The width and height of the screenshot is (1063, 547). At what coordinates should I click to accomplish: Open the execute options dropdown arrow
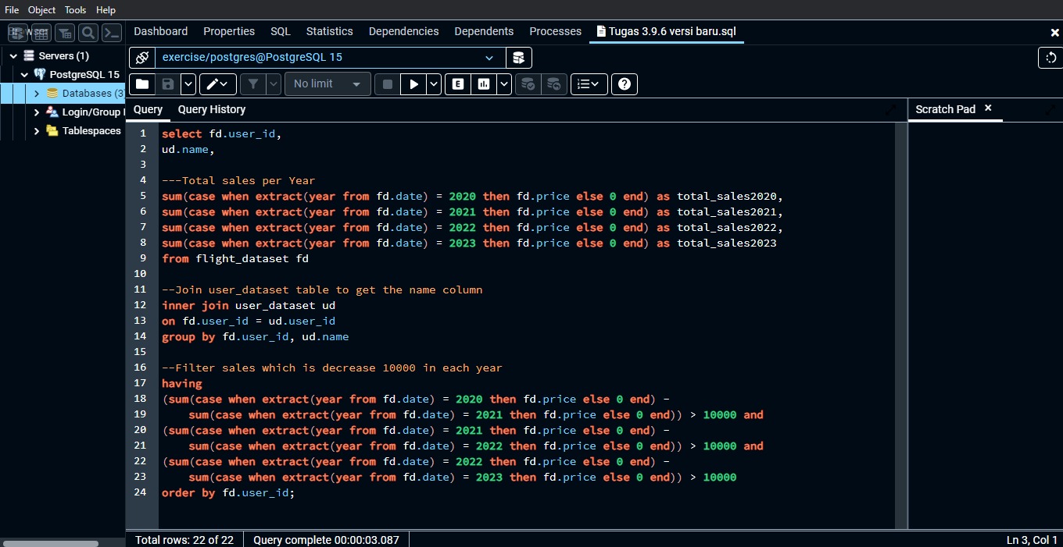pos(434,84)
